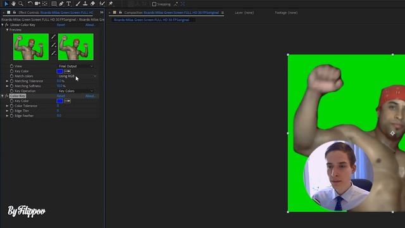Image resolution: width=405 pixels, height=228 pixels.
Task: Reset the Linear Color Key effect
Action: (61, 25)
